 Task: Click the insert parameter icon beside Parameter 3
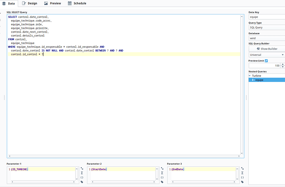point(242,168)
